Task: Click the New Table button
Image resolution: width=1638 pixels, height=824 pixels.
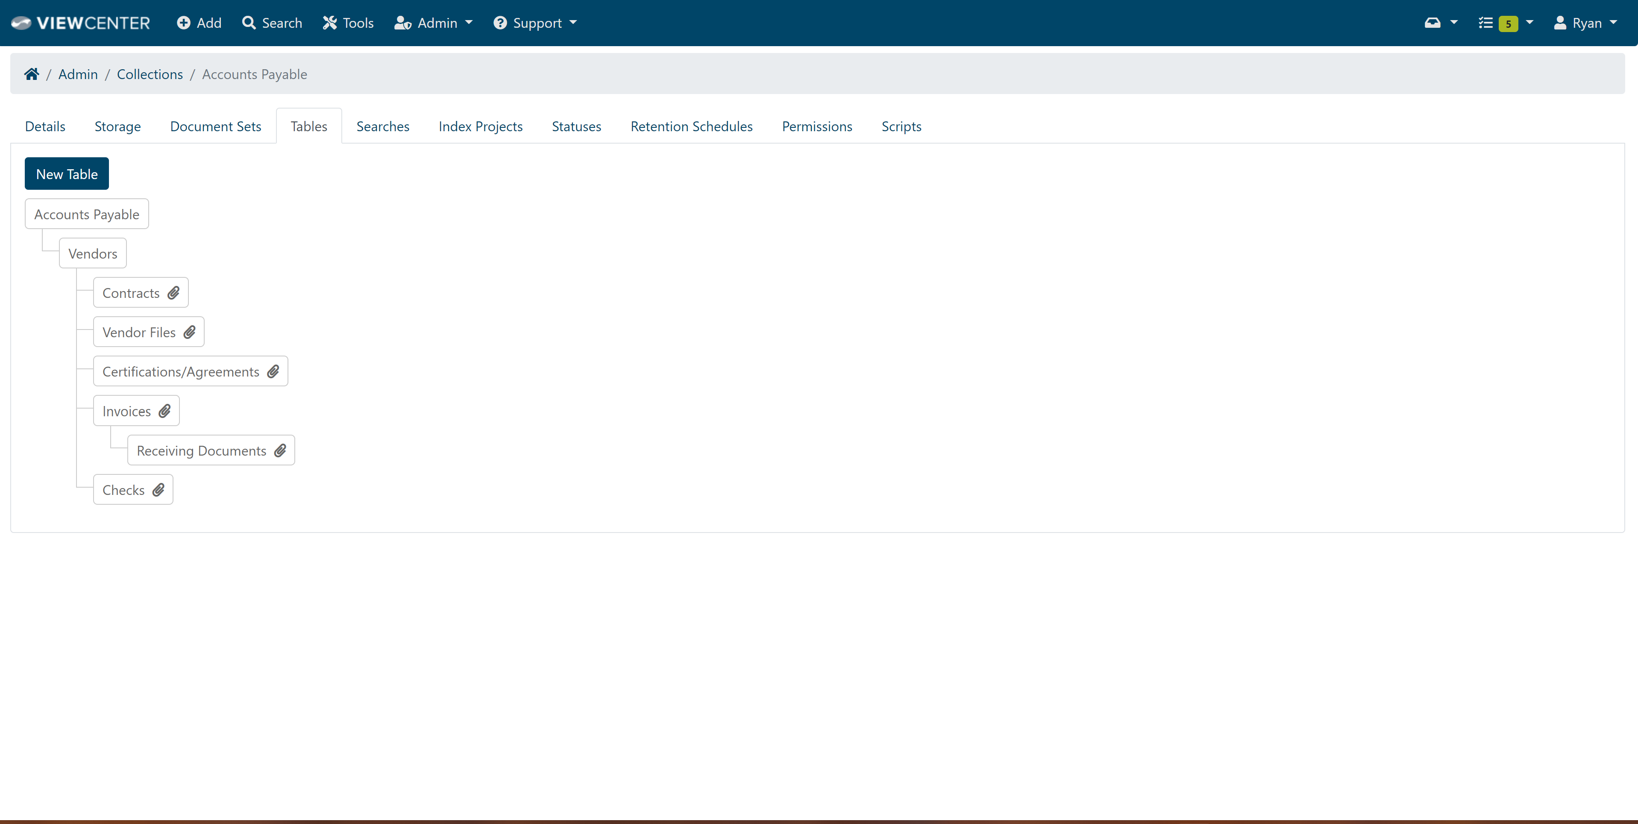Action: (66, 173)
